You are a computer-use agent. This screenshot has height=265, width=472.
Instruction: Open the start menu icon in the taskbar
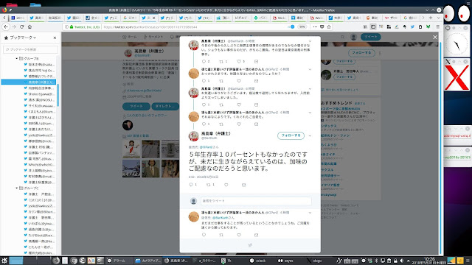(4, 261)
